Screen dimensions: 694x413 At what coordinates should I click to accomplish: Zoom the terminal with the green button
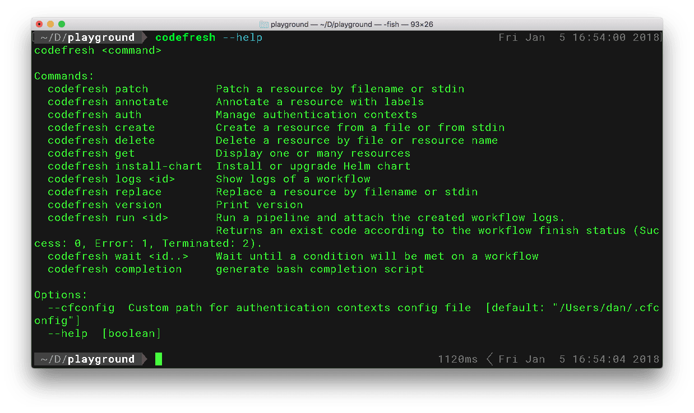(62, 24)
